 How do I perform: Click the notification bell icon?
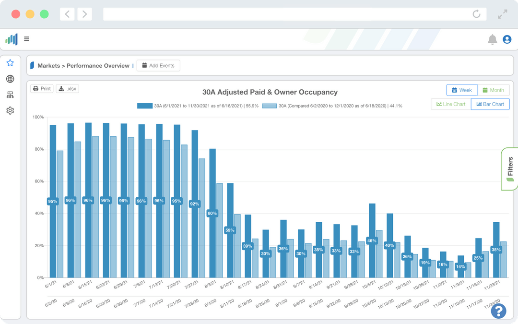[492, 39]
